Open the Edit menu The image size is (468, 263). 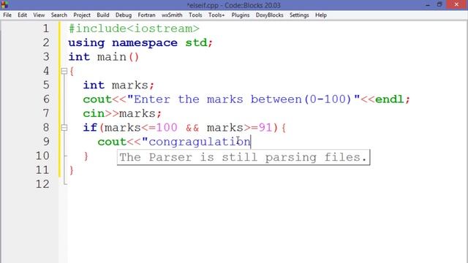[22, 15]
